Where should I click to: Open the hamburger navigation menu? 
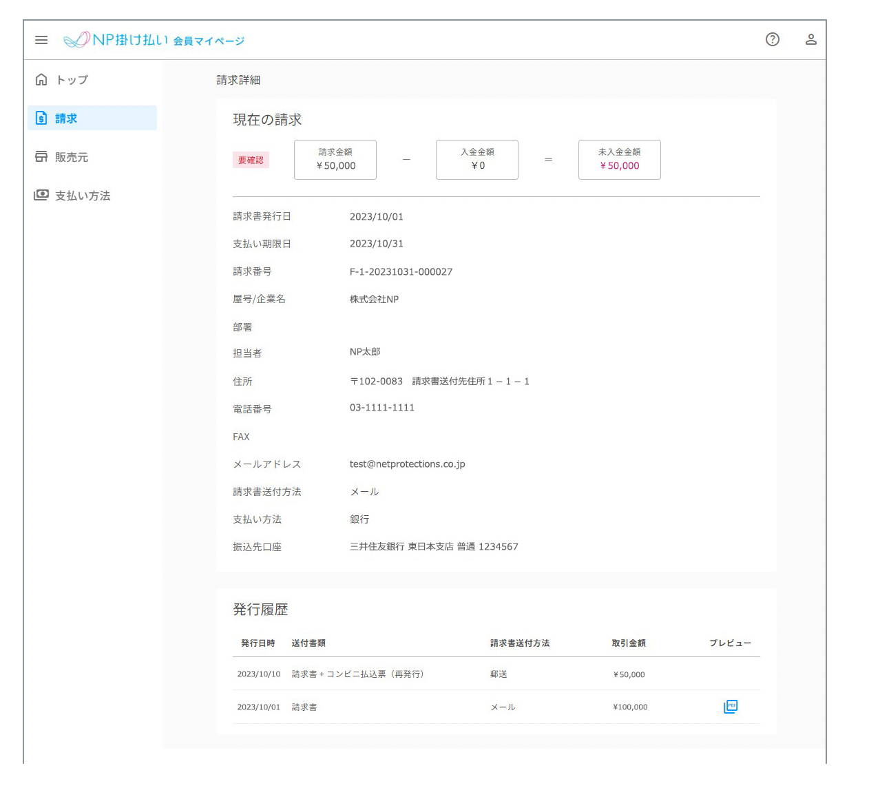(41, 40)
